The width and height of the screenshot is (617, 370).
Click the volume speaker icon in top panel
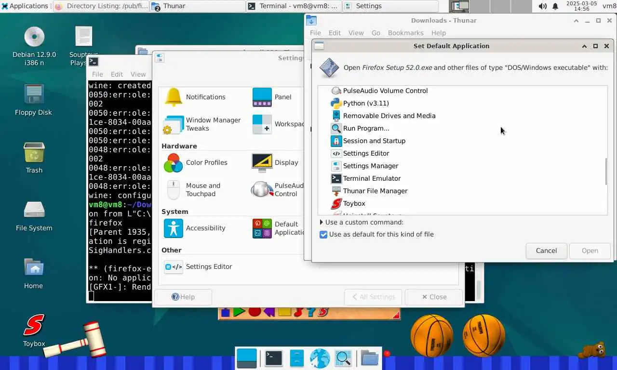tap(543, 6)
